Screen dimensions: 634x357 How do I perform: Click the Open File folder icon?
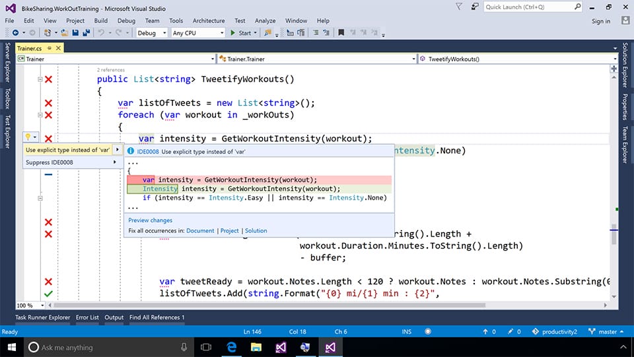click(x=65, y=33)
